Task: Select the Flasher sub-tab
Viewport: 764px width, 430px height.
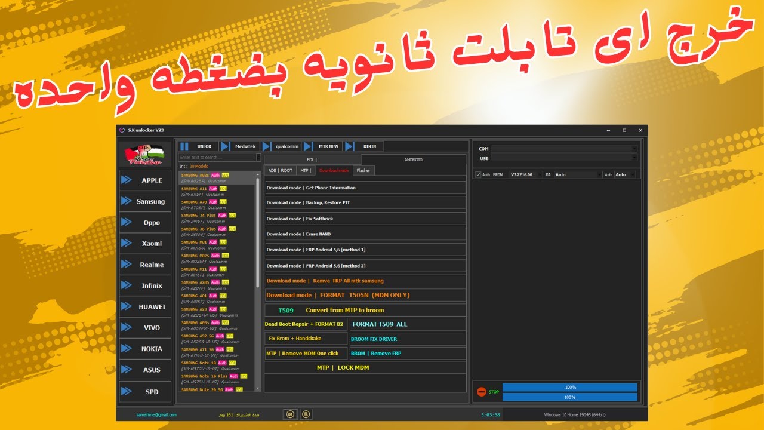Action: [363, 170]
